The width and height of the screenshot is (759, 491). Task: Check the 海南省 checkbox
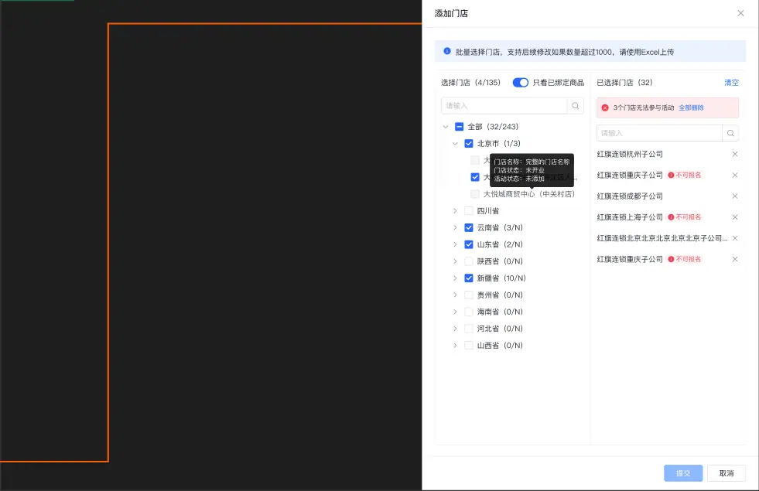469,312
